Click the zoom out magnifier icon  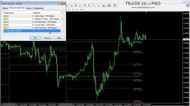point(89,6)
